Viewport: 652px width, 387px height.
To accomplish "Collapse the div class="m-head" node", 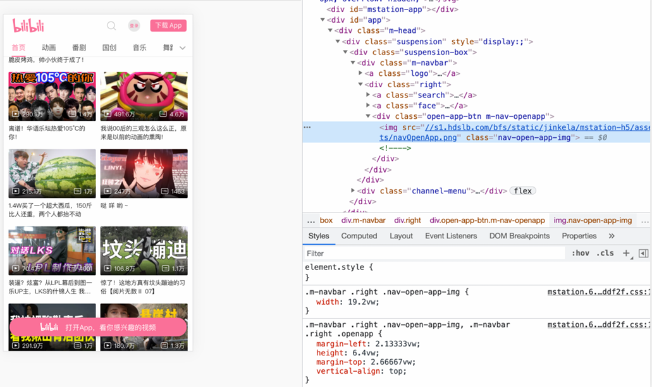I will click(x=329, y=30).
